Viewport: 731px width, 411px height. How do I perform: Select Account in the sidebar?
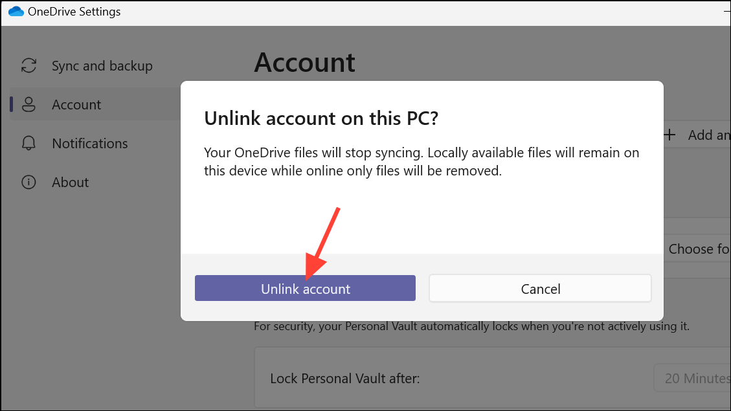coord(76,104)
